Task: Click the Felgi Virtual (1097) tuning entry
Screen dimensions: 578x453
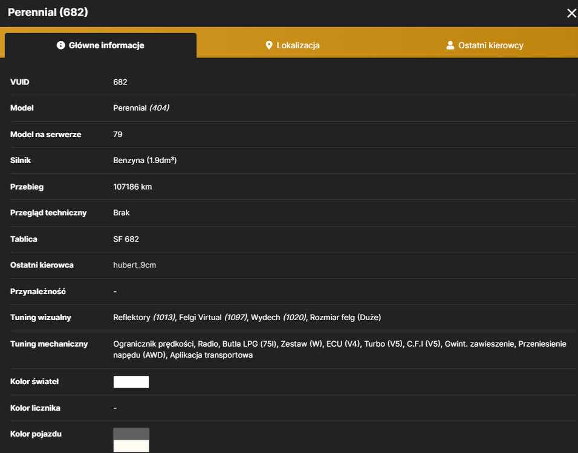Action: coord(213,318)
